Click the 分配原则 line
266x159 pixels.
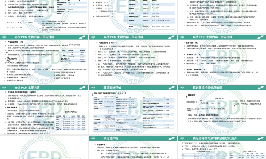pyautogui.click(x=41, y=104)
